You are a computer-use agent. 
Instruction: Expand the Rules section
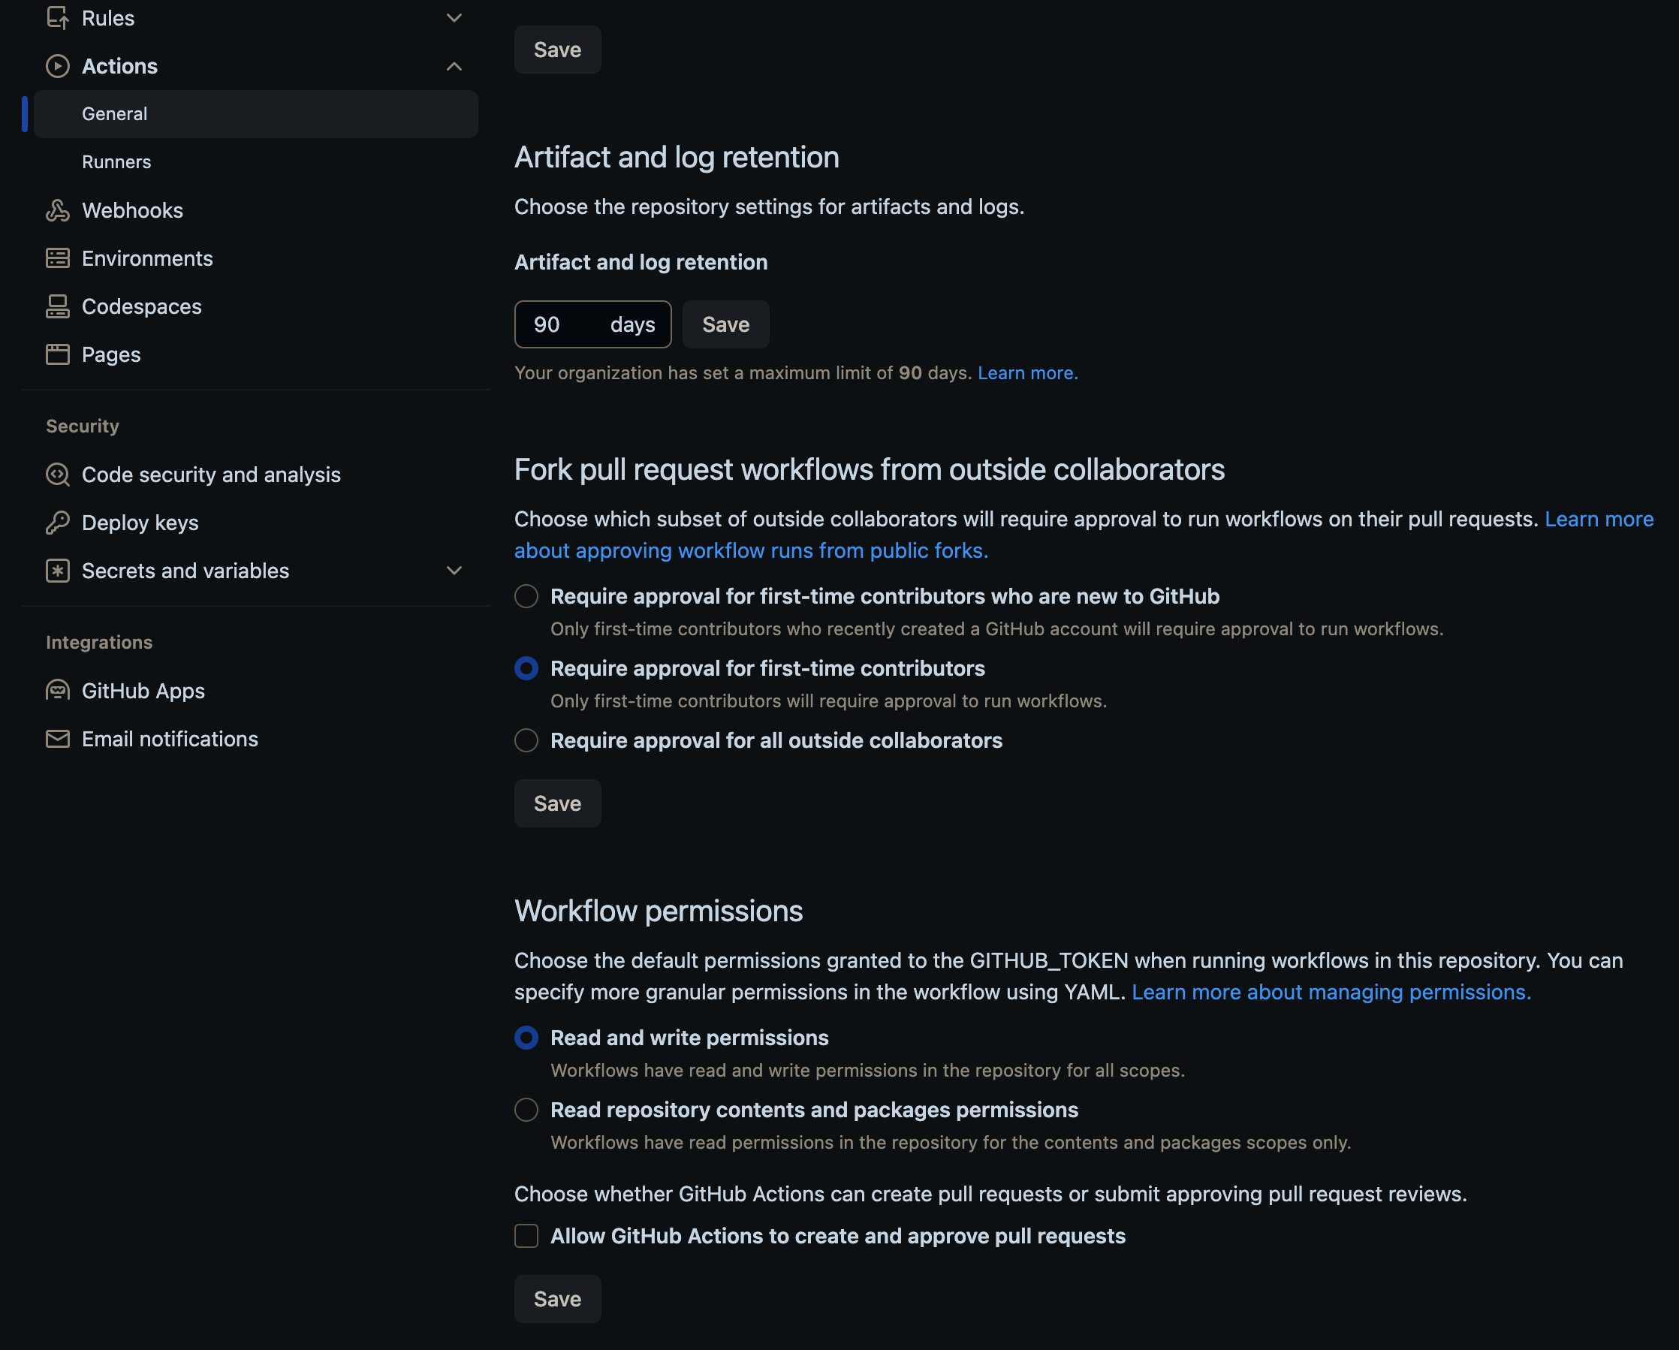click(x=454, y=17)
